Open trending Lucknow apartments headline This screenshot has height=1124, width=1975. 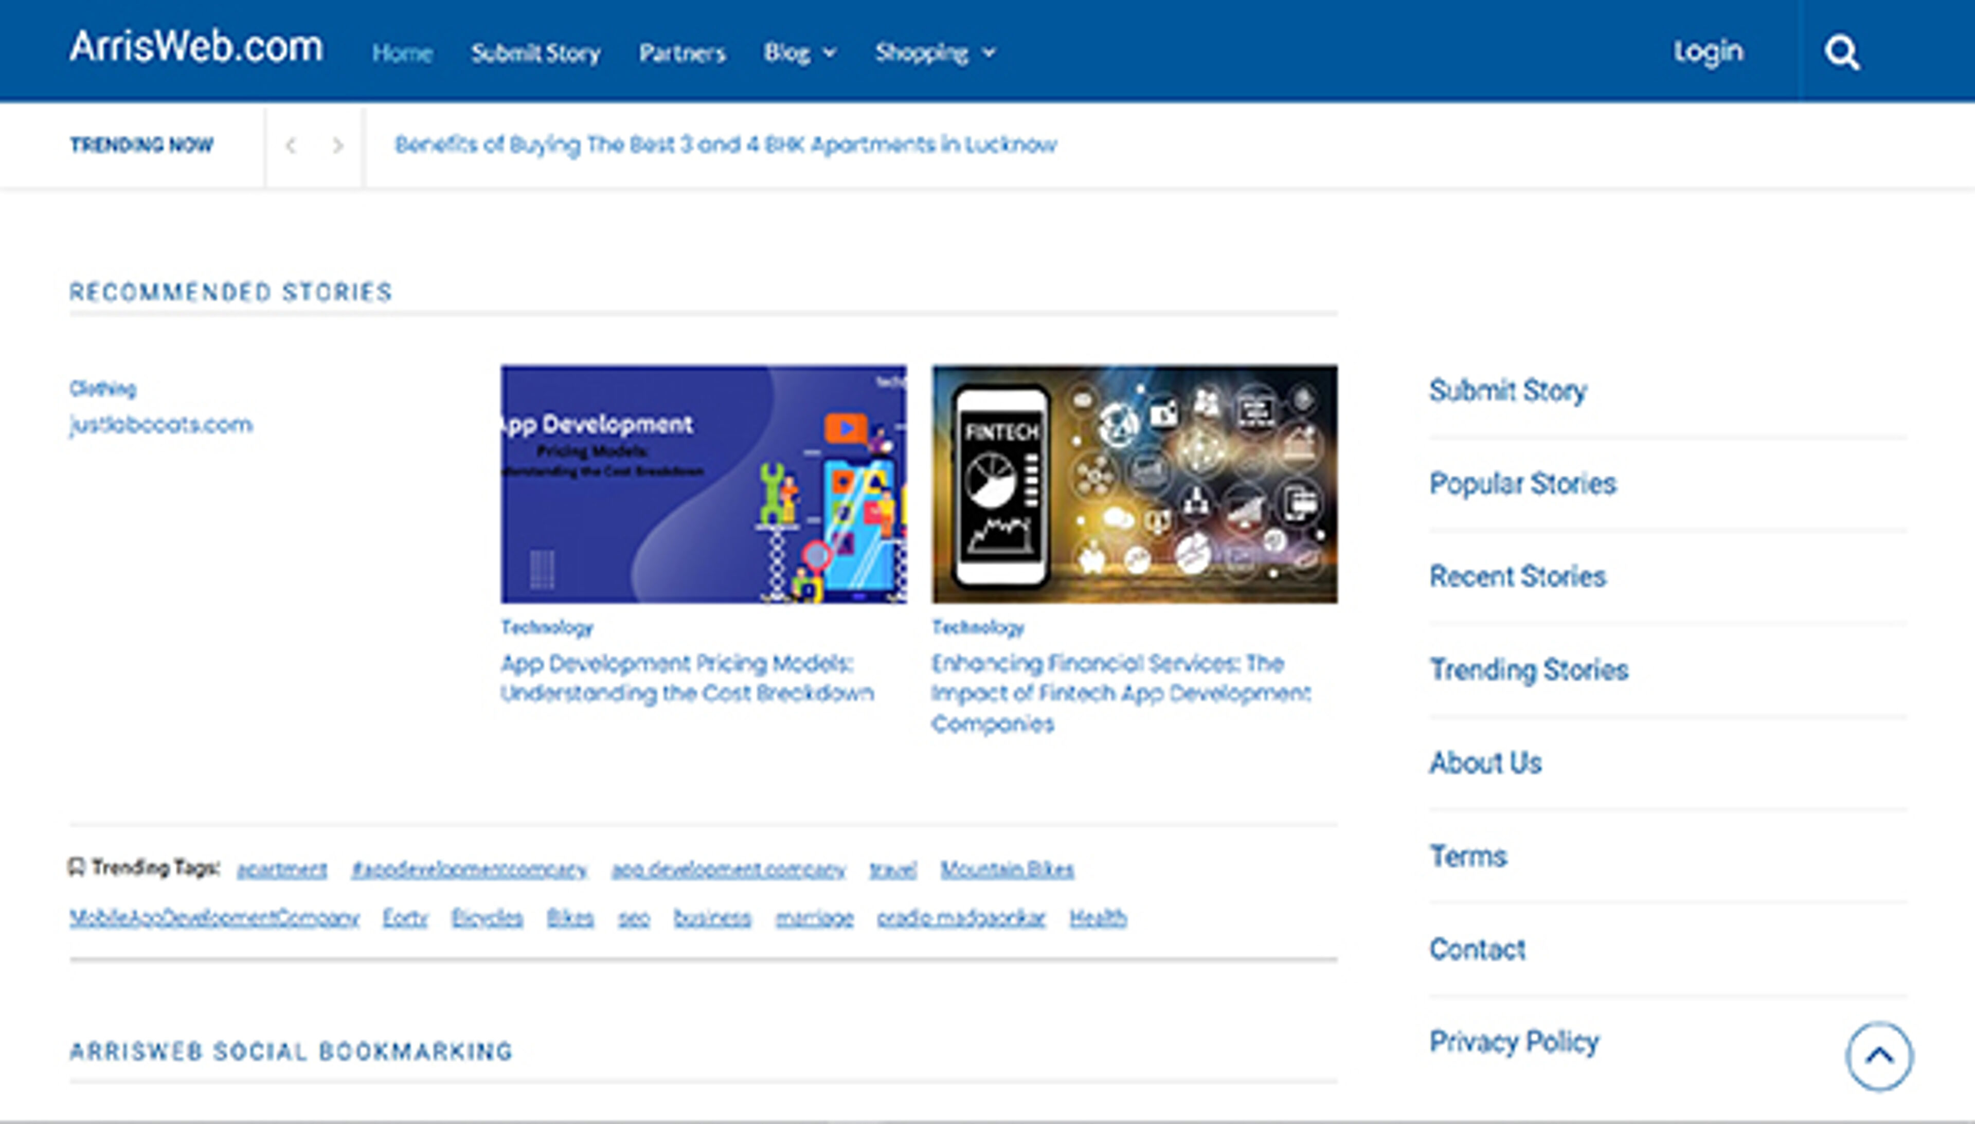725,144
